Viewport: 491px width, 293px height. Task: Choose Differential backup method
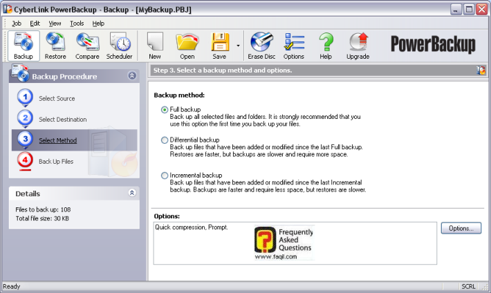(x=165, y=140)
